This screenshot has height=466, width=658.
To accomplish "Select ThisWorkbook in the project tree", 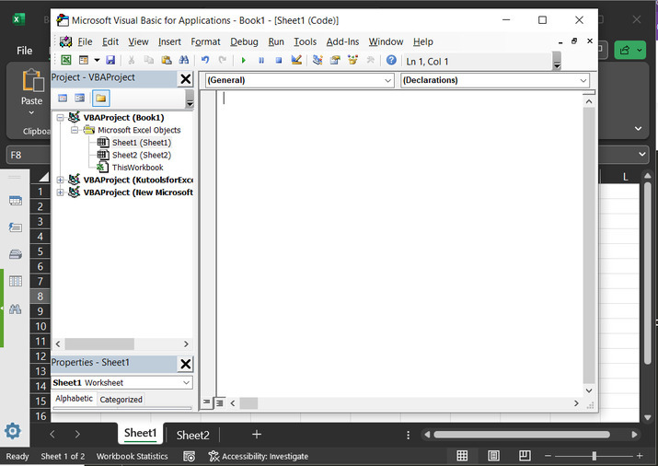I will click(137, 168).
